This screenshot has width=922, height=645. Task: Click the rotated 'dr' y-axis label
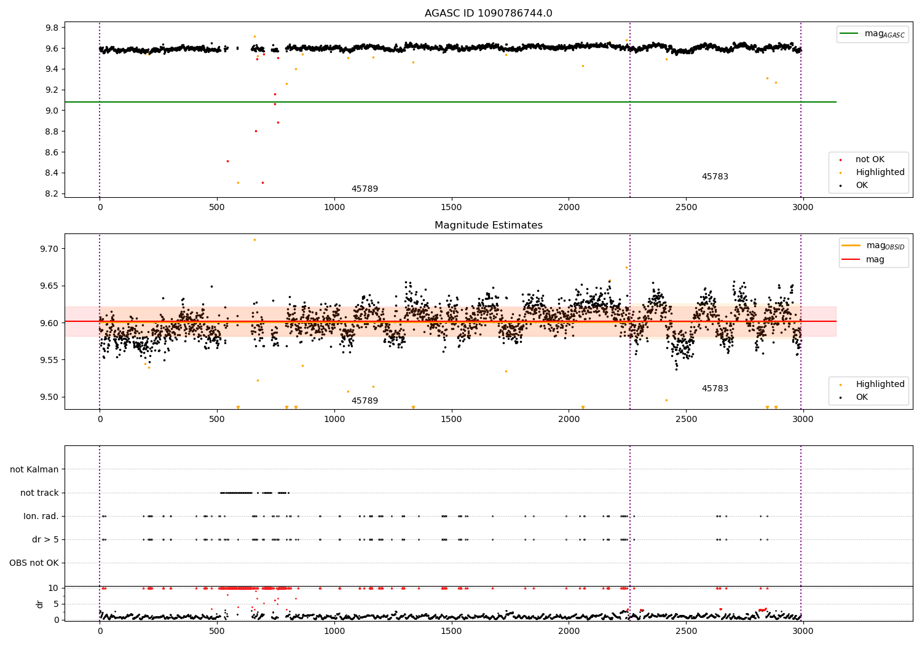(x=40, y=604)
